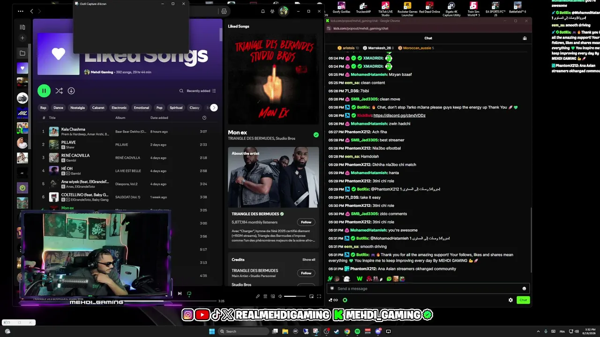Download the Liked Songs playlist

71,91
